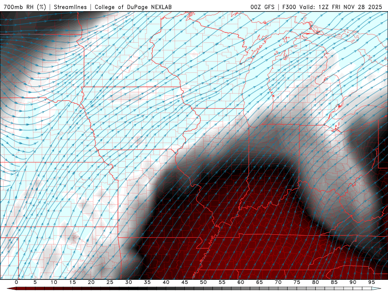The height and width of the screenshot is (291, 388).
Task: Click colorbar label 30
Action: 129,282
